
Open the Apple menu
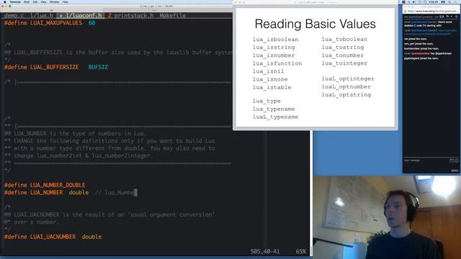[5, 1]
